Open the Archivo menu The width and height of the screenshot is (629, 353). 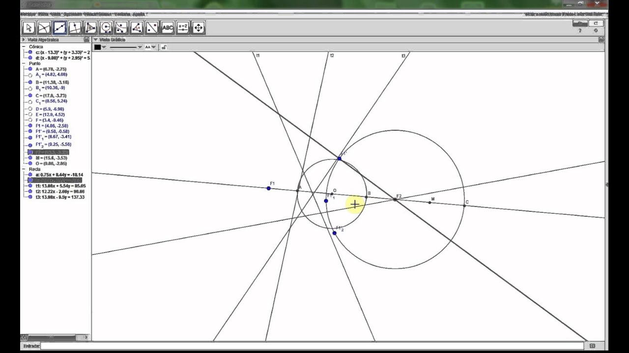coord(27,14)
